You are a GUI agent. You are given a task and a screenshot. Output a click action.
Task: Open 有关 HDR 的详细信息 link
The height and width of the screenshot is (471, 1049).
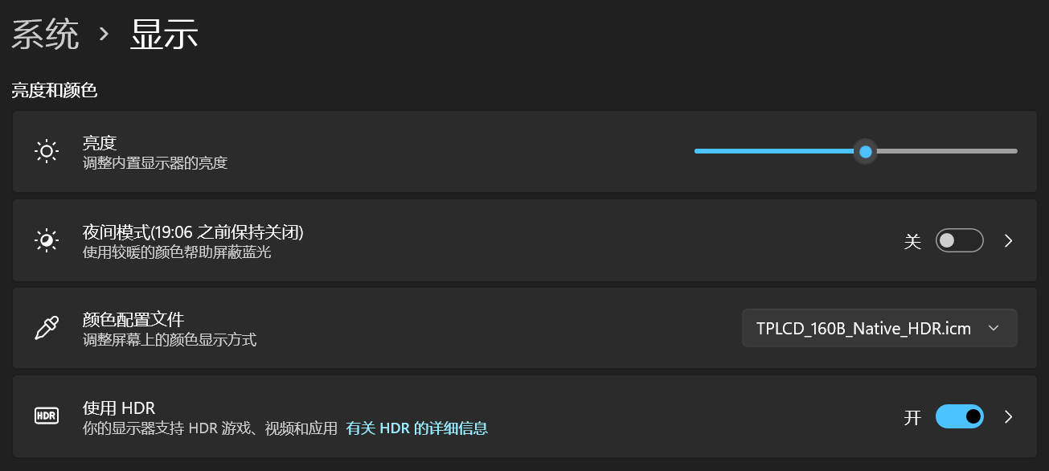click(x=416, y=428)
